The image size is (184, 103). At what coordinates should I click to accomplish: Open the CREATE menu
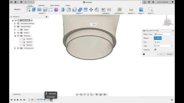42,13
